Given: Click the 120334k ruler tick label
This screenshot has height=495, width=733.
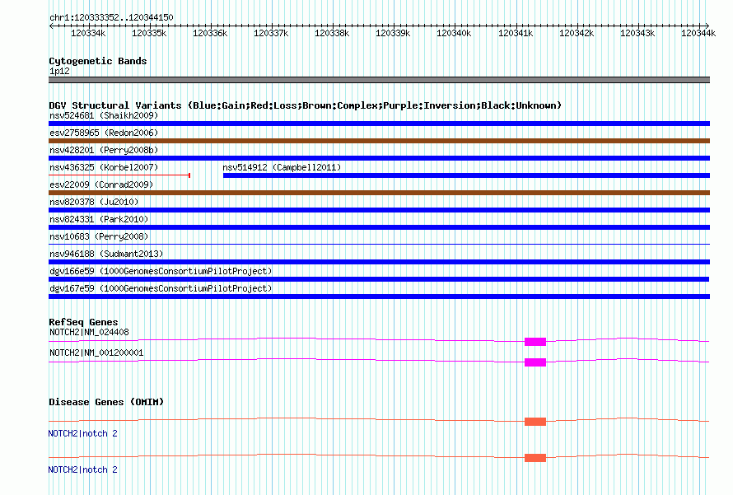Looking at the screenshot, I should (x=88, y=33).
